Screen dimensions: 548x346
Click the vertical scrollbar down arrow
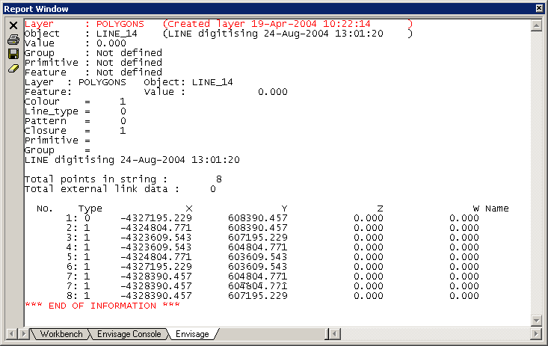click(536, 320)
